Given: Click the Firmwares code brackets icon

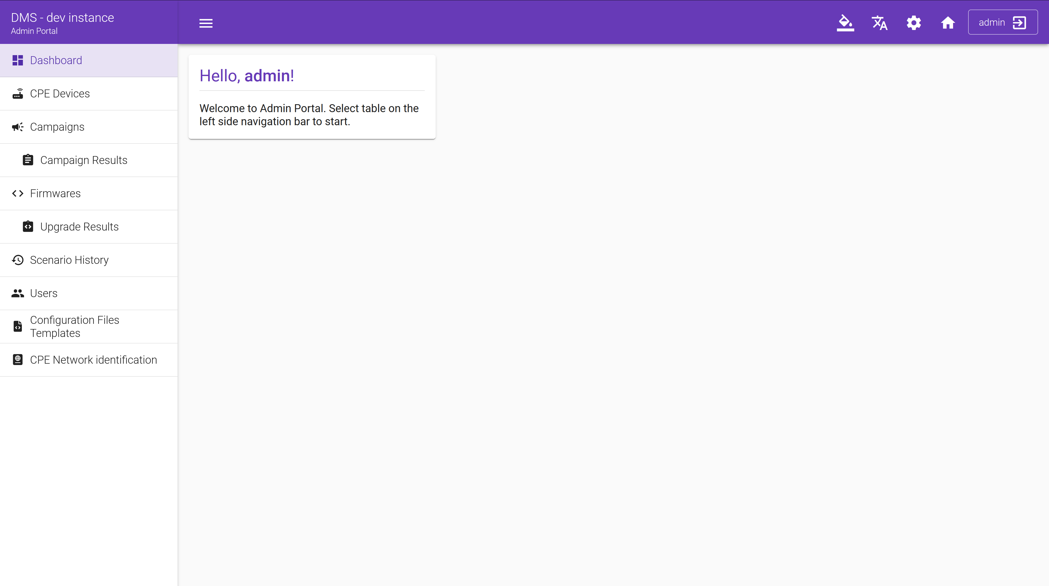Looking at the screenshot, I should (x=17, y=194).
